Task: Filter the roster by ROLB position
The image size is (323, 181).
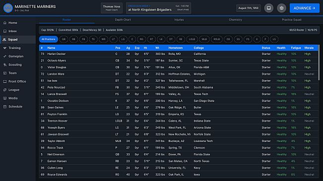Action: point(217,39)
